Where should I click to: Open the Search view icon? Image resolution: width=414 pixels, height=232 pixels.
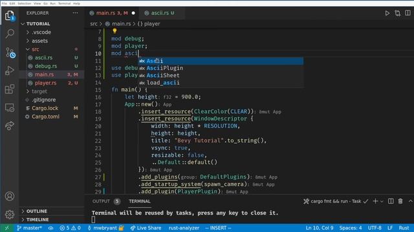click(x=10, y=34)
